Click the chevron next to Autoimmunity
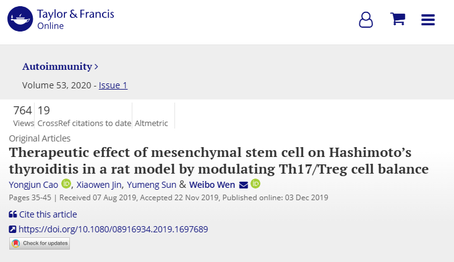This screenshot has height=262, width=454. 96,67
